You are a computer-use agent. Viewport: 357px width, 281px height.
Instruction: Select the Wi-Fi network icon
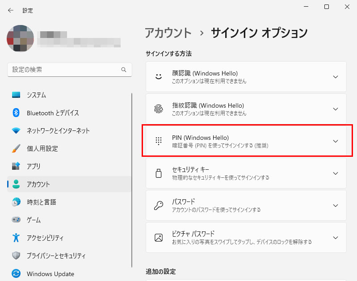(x=16, y=130)
